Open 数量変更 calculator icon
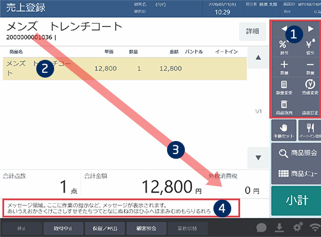 (x=284, y=87)
